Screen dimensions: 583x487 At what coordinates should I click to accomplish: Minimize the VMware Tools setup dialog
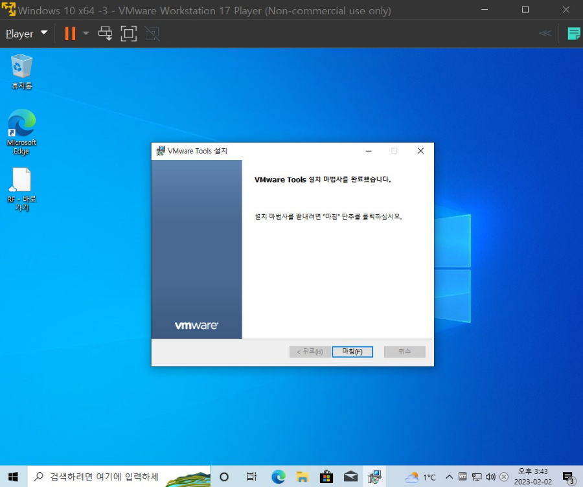[369, 150]
